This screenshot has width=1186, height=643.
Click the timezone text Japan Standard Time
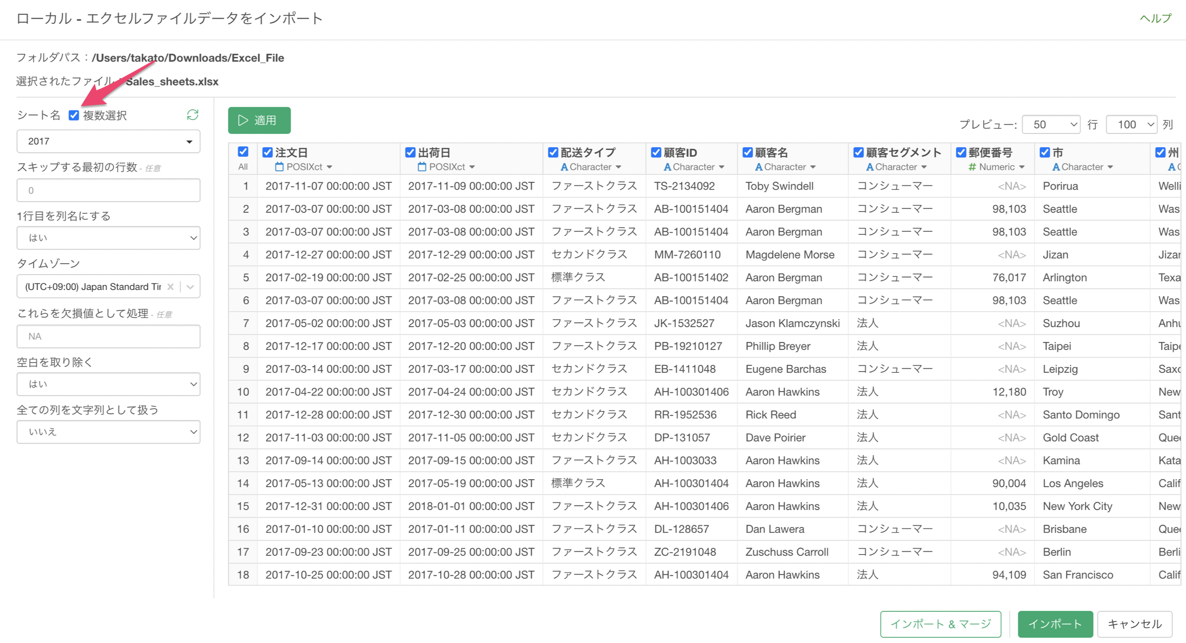click(x=93, y=287)
